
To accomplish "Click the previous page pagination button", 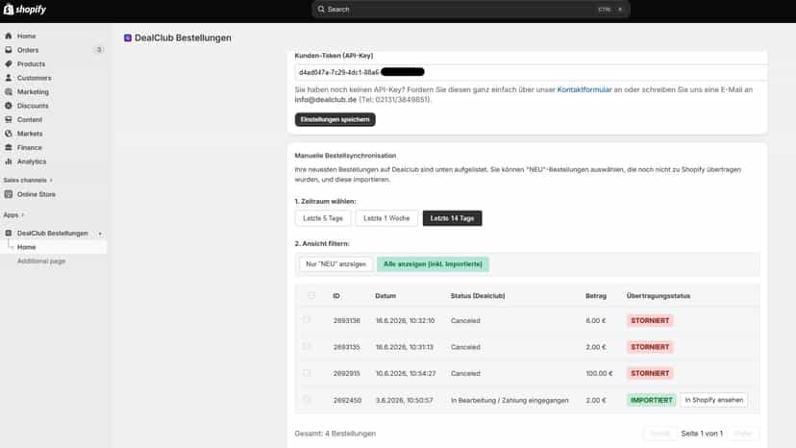I will (659, 434).
